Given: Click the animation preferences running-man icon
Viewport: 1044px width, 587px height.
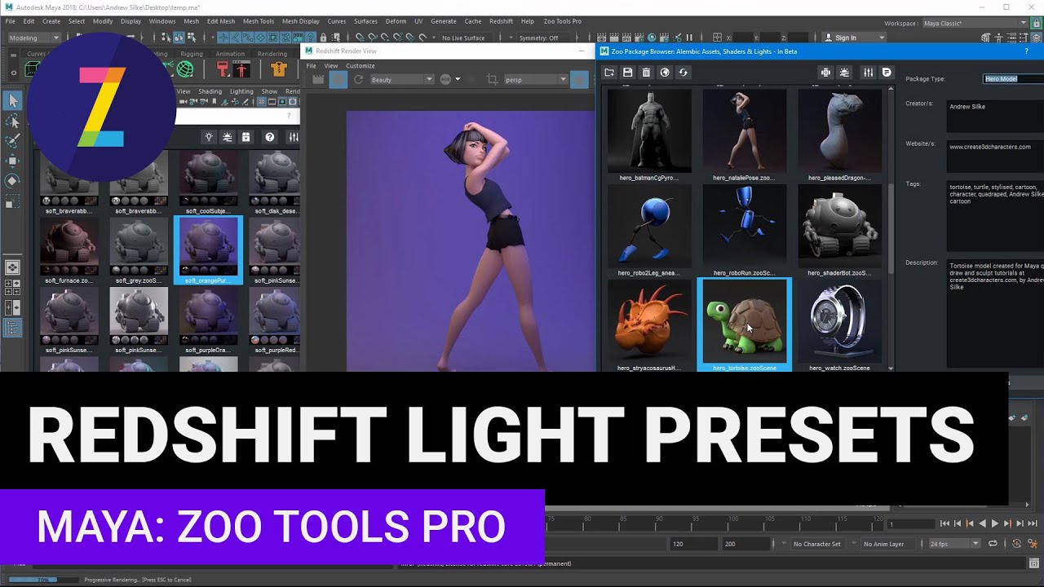Looking at the screenshot, I should coord(1032,544).
